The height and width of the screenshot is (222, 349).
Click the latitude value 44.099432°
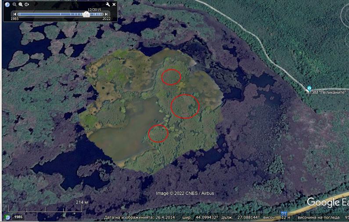207,217
